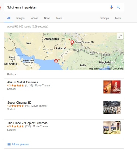Open the Atrium Mall & Cinemas listing
137x153 pixels.
[64, 89]
